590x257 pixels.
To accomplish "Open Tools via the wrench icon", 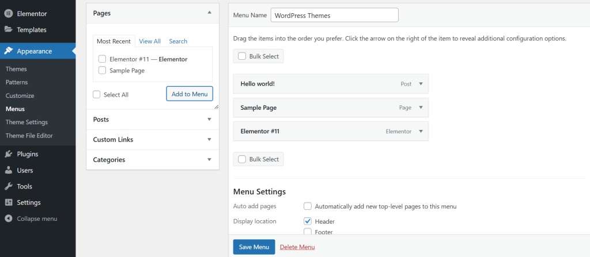I will tap(9, 186).
